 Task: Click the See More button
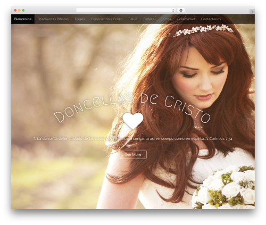133,154
